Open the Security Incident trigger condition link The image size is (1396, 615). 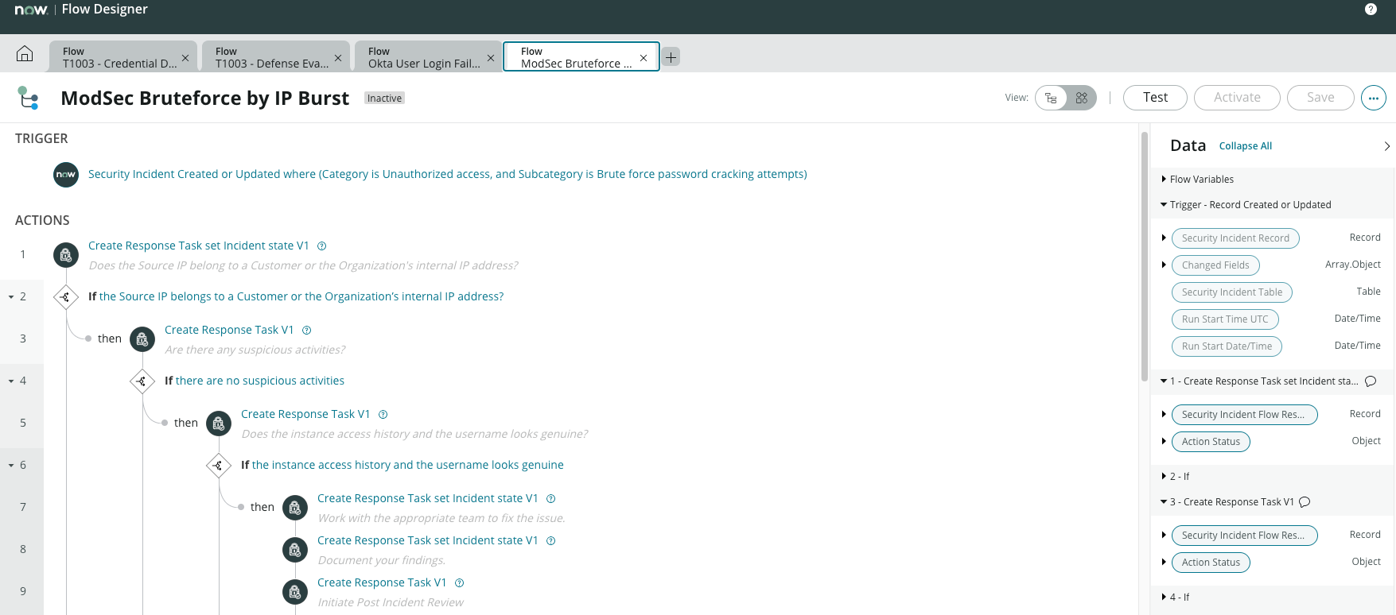point(447,174)
